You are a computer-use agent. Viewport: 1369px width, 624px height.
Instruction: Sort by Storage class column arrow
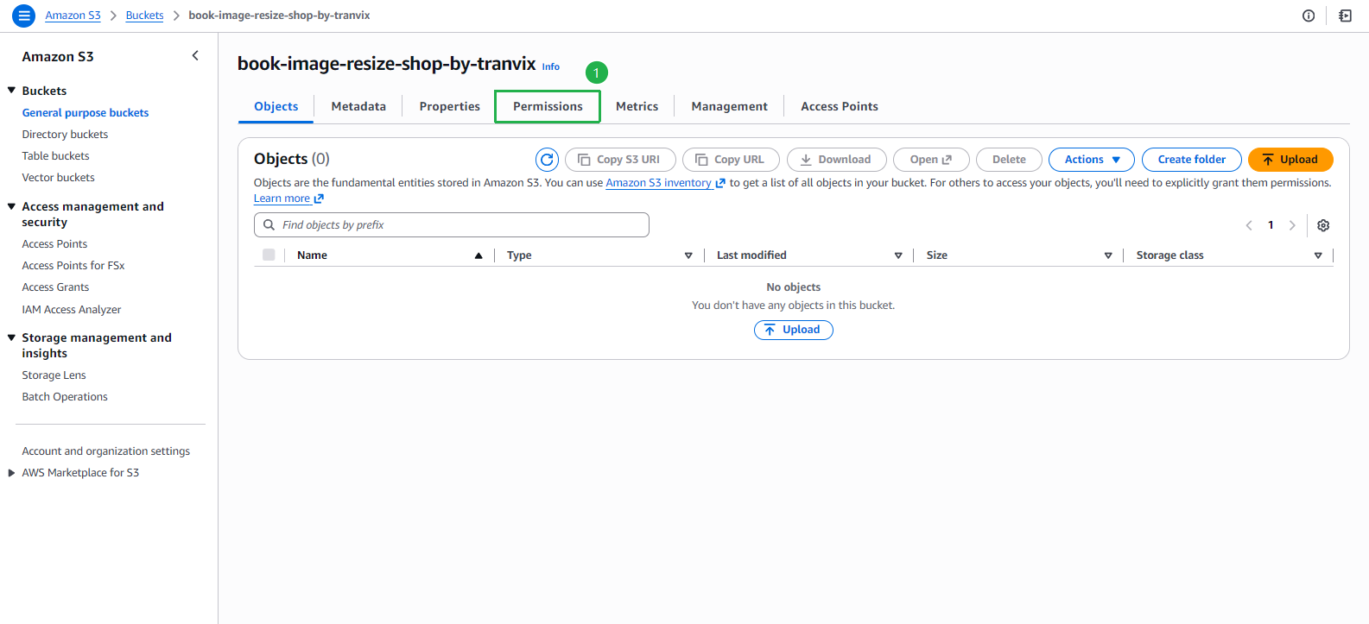pyautogui.click(x=1318, y=255)
